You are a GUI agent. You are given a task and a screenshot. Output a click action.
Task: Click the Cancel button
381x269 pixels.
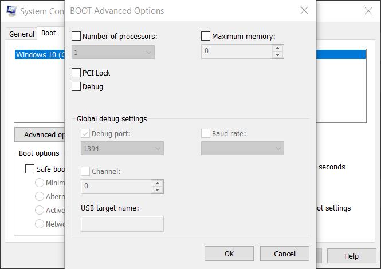click(284, 254)
